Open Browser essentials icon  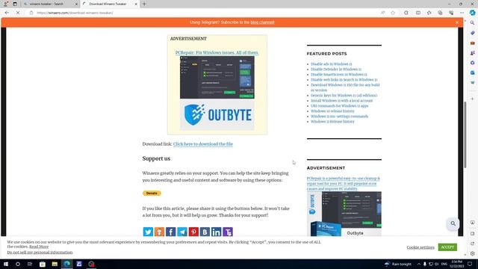451,13
